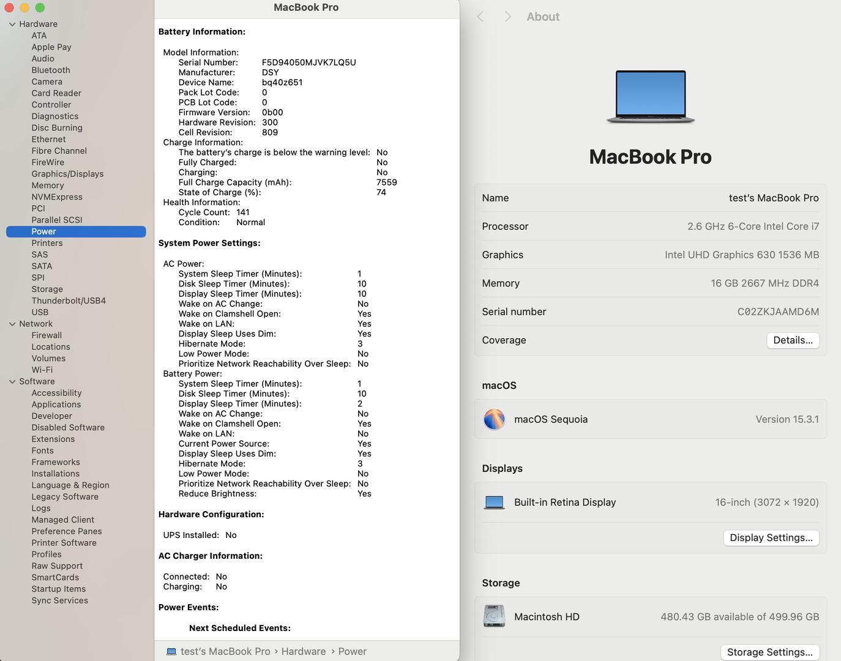Screen dimensions: 841x661
Task: Select Disc Burning in the sidebar
Action: pyautogui.click(x=57, y=128)
